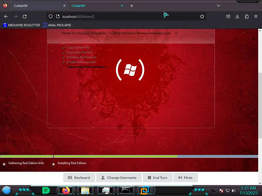The height and width of the screenshot is (196, 262).
Task: Reload the current page
Action: point(25,17)
